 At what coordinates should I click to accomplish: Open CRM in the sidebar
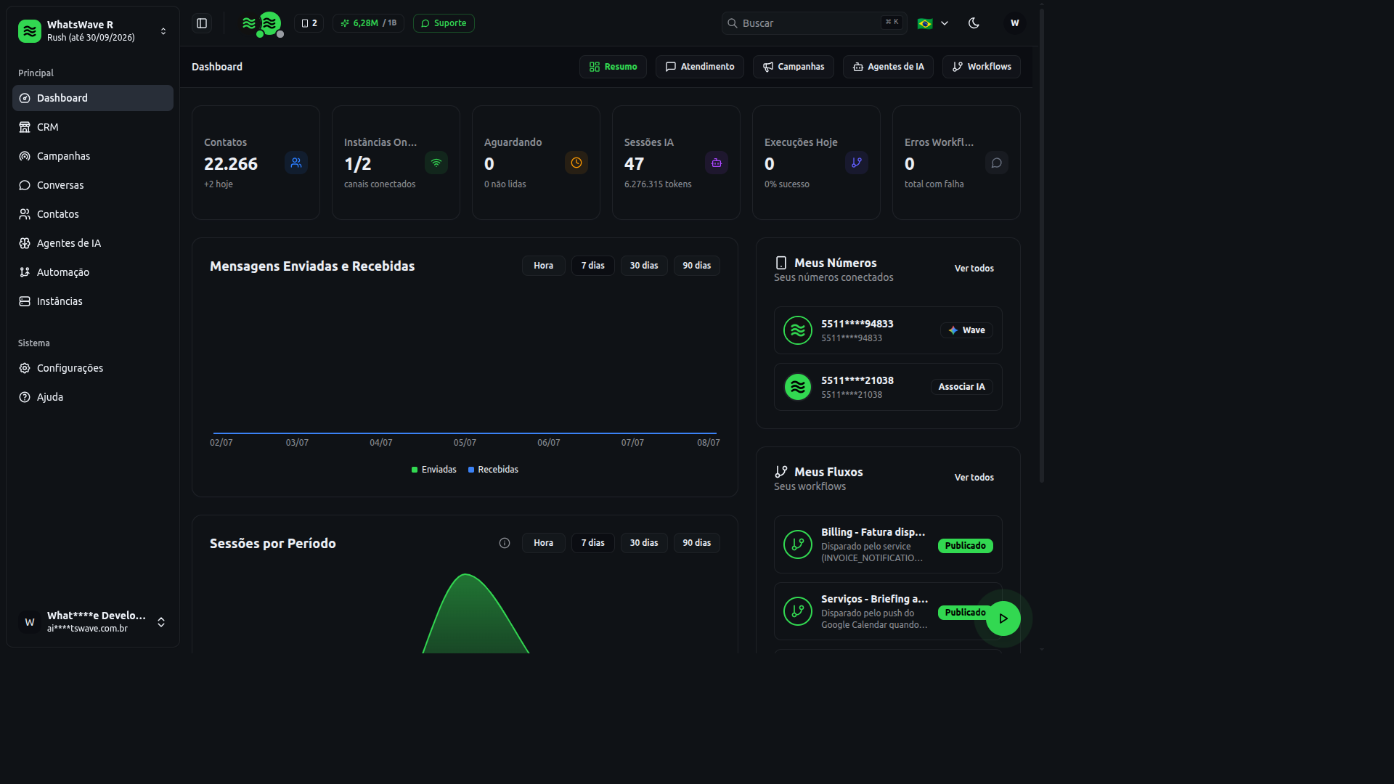[93, 127]
